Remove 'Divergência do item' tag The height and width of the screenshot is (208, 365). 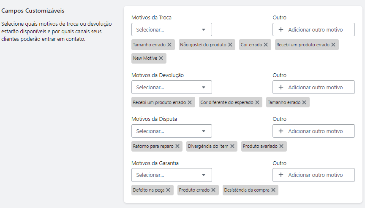point(232,146)
